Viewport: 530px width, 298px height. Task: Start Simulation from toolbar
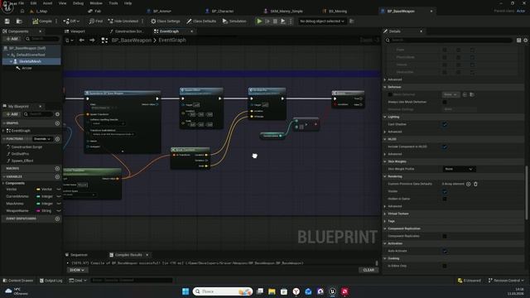click(x=234, y=22)
